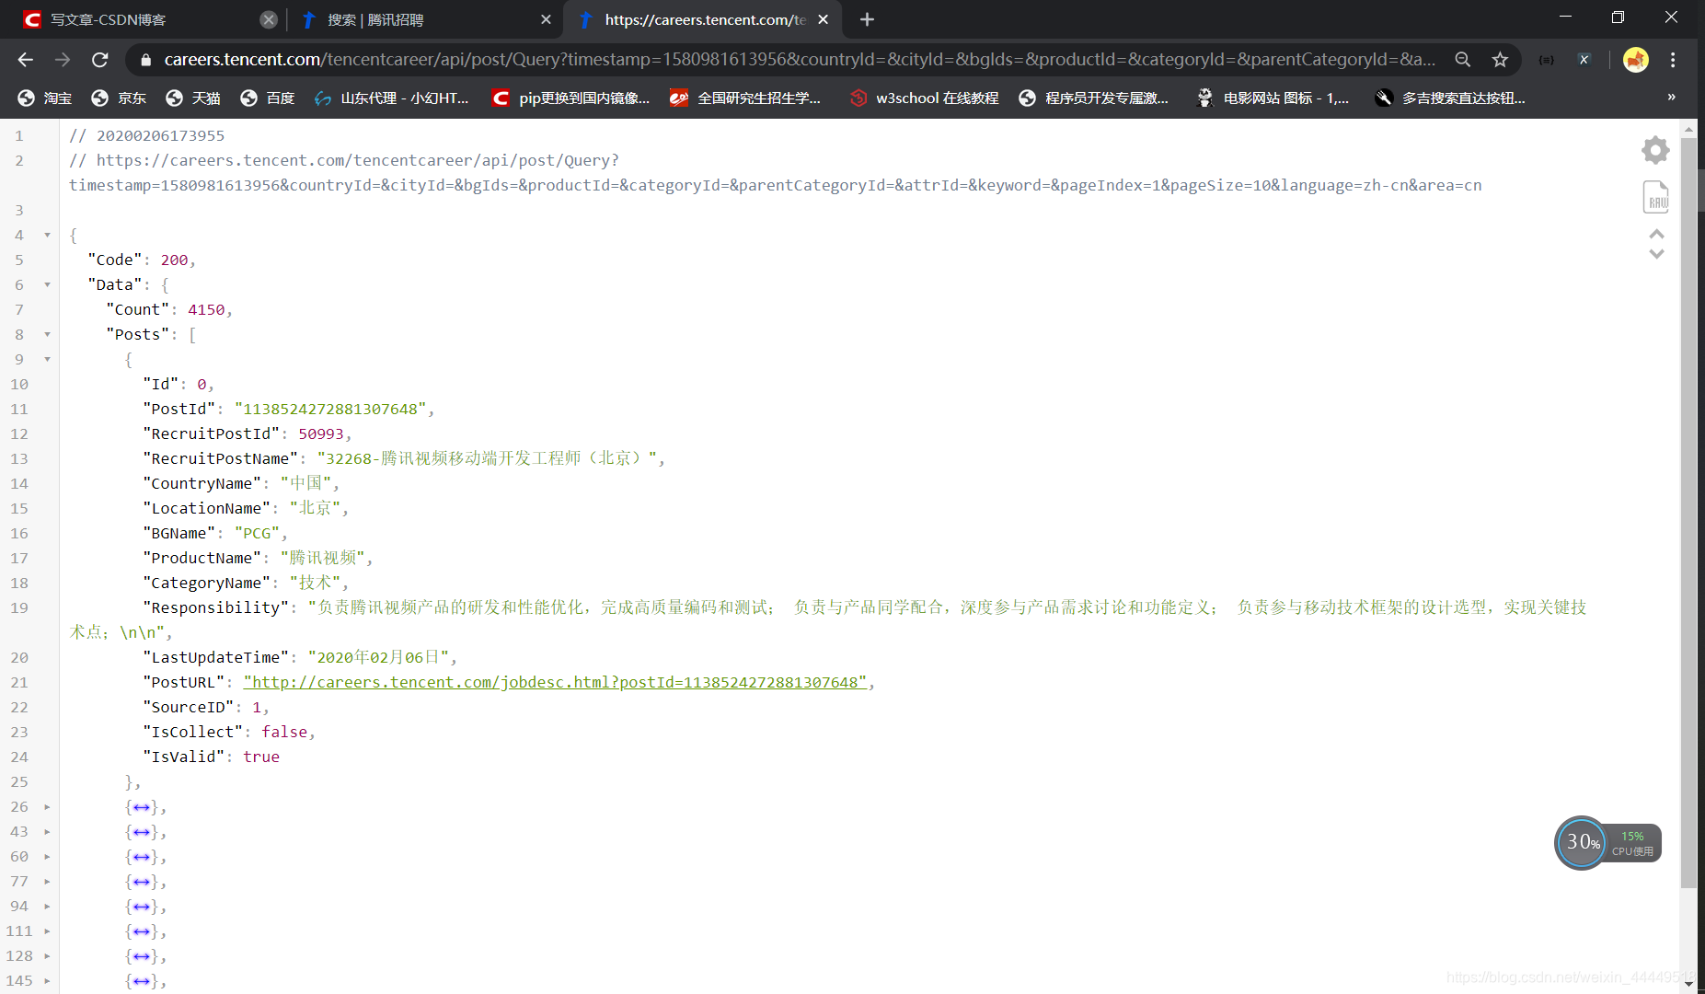Click the IsCollect value false
The image size is (1705, 994).
(x=284, y=732)
